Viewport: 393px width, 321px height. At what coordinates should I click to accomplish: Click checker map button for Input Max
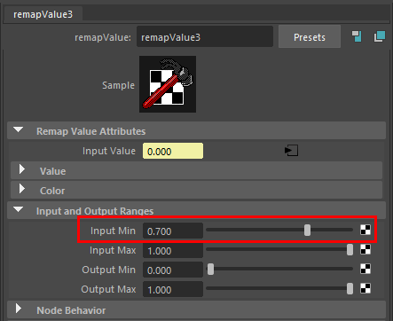365,249
